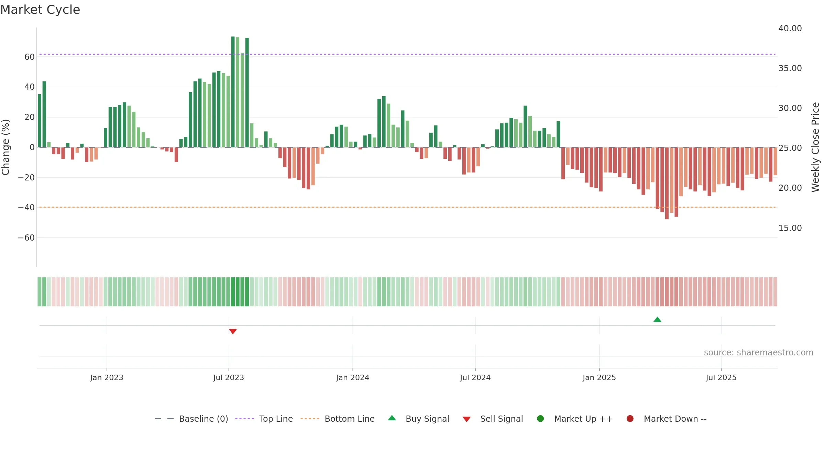The image size is (825, 464).
Task: Click the dark red circle icon in the legend
Action: click(630, 419)
